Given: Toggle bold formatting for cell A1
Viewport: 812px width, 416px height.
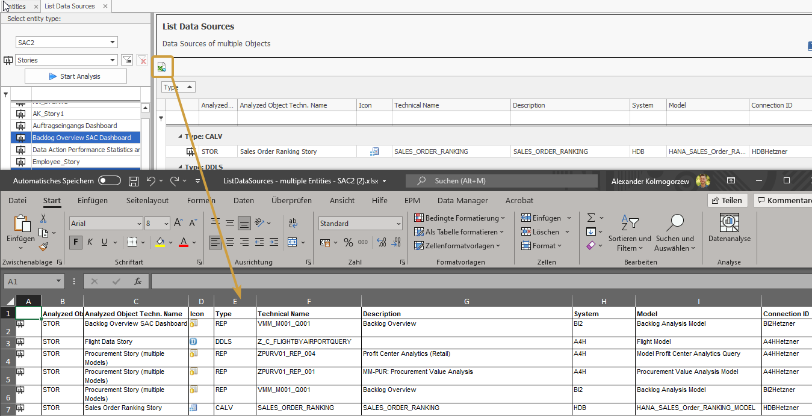Looking at the screenshot, I should point(76,242).
